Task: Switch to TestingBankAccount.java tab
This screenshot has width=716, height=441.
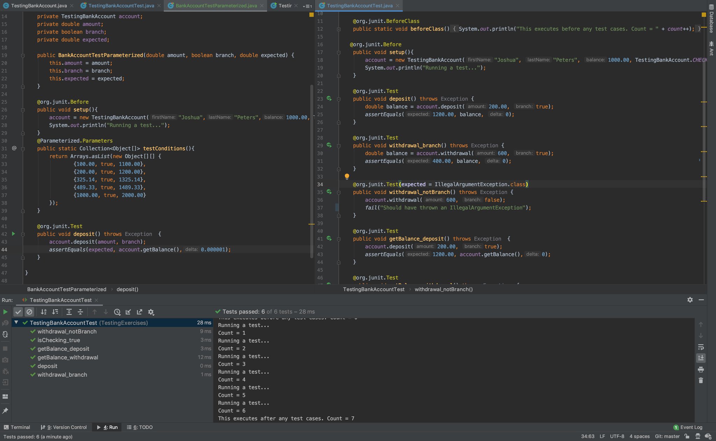Action: pyautogui.click(x=38, y=6)
